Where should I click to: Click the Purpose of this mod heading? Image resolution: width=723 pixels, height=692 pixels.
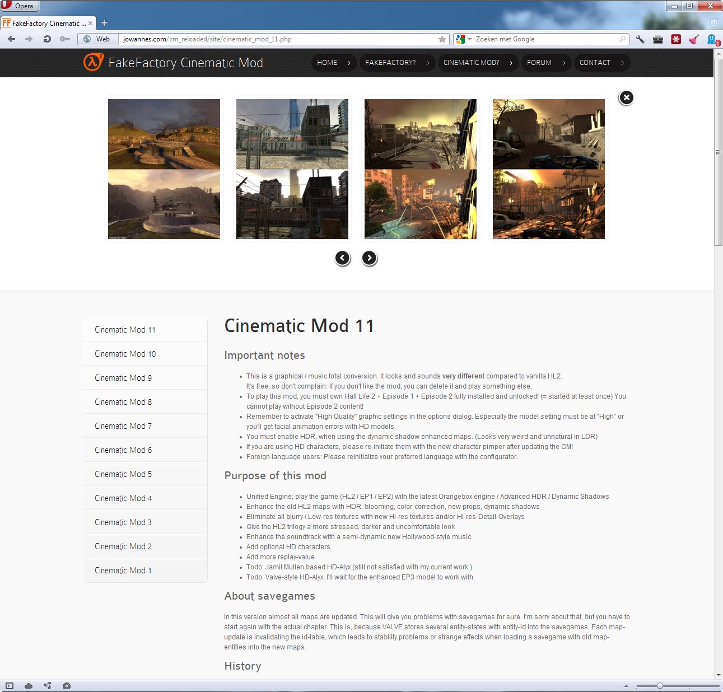[x=275, y=476]
